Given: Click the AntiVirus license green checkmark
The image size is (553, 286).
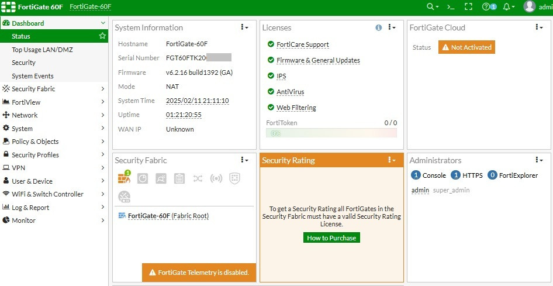Looking at the screenshot, I should [271, 91].
